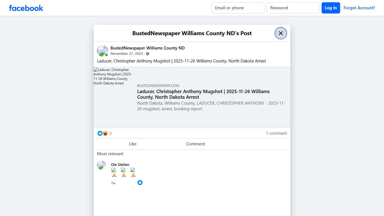Click Ole Sletten's profile avatar
The width and height of the screenshot is (384, 216).
pyautogui.click(x=101, y=165)
